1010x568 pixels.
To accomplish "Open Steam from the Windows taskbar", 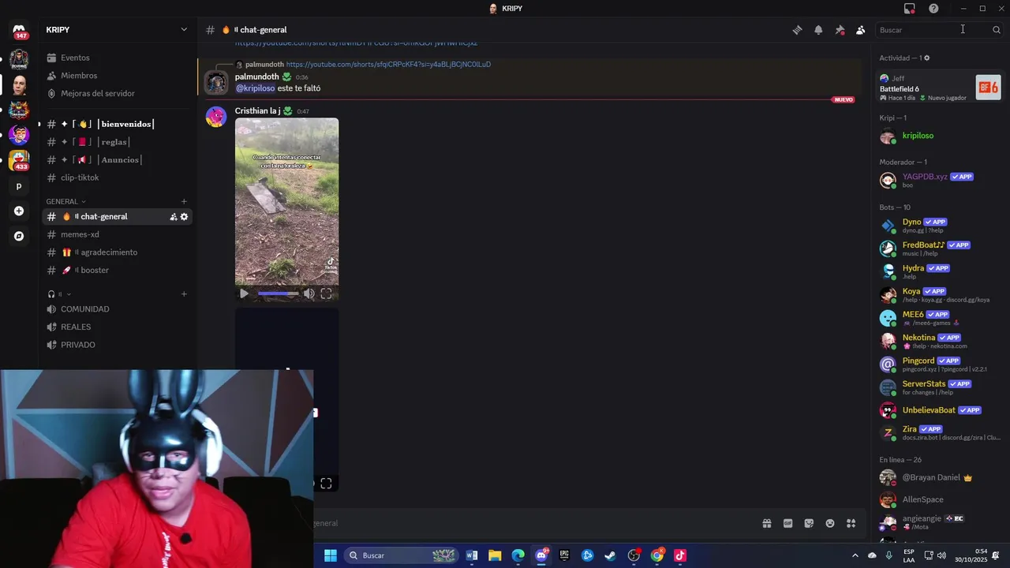I will (x=610, y=555).
